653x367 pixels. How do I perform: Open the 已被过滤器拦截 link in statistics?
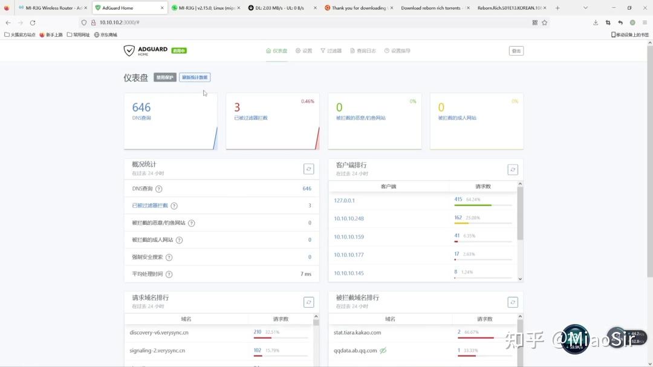[150, 206]
